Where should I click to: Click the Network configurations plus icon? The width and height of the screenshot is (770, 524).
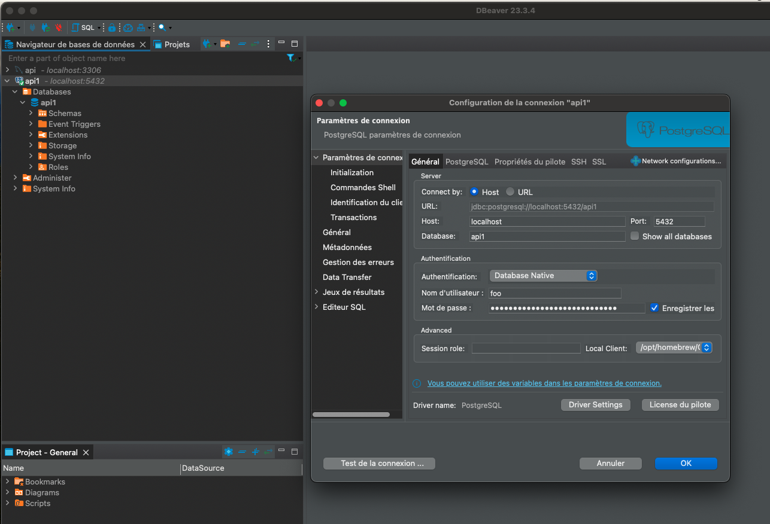click(635, 161)
